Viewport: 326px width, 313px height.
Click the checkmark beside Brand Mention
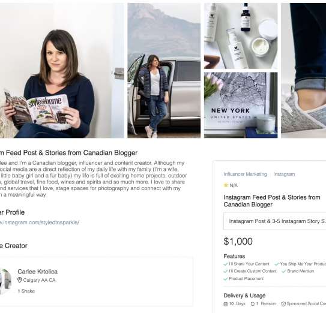(x=284, y=271)
